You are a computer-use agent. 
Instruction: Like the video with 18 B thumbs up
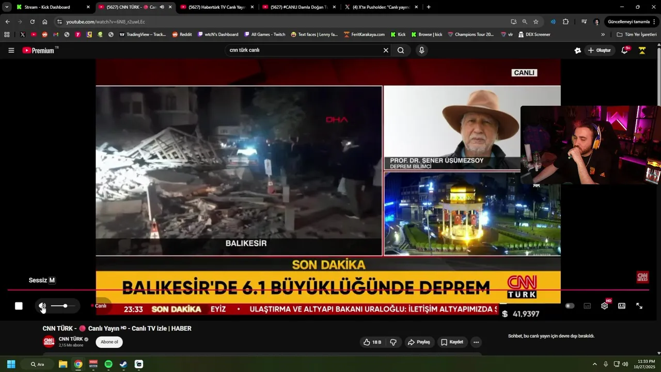coord(372,342)
